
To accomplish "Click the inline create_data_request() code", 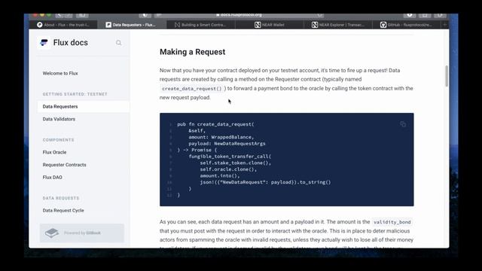I will pyautogui.click(x=192, y=89).
